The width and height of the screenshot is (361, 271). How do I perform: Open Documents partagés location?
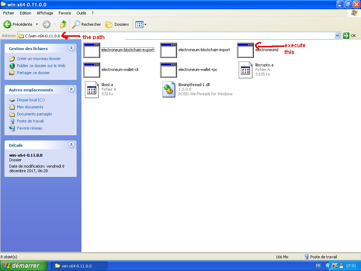(34, 114)
